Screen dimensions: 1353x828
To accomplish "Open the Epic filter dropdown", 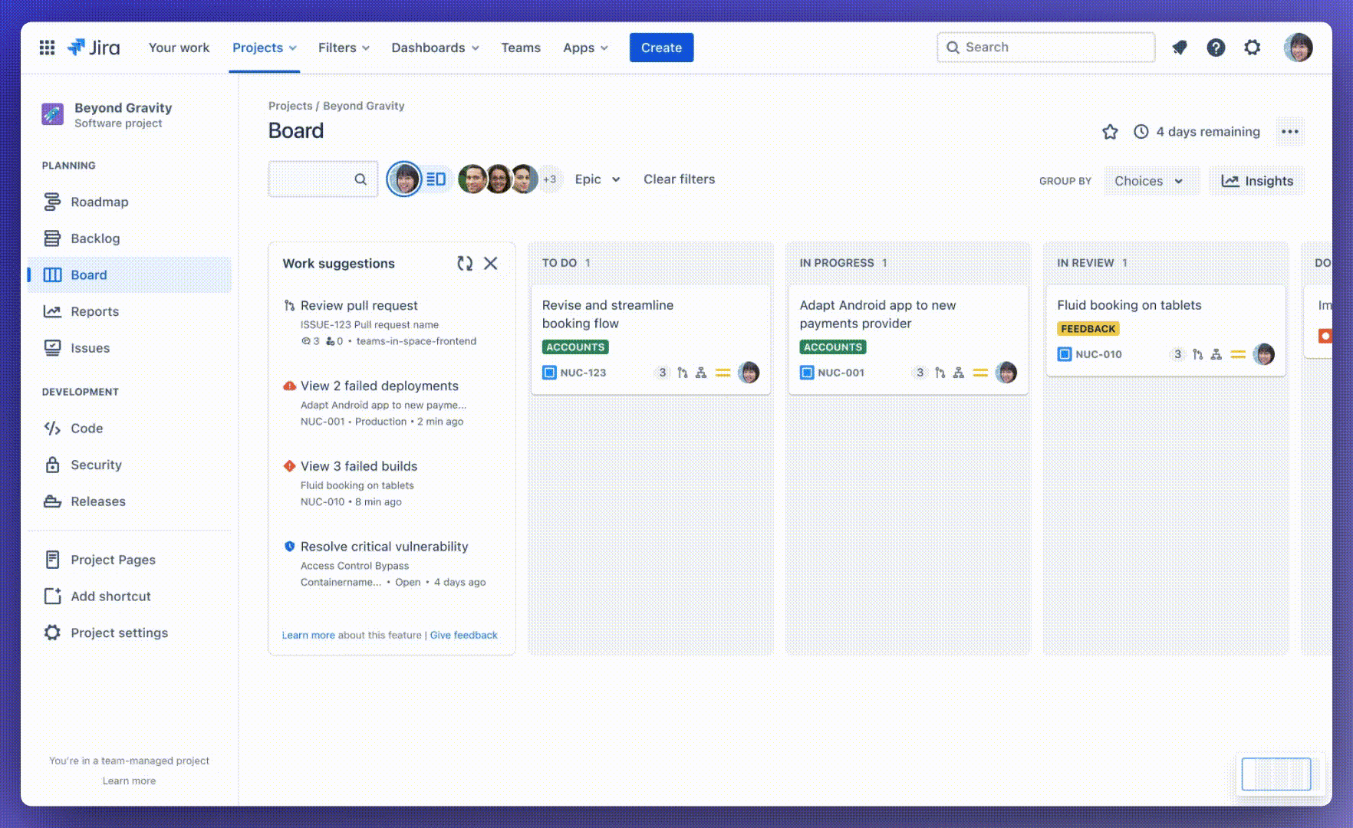I will pyautogui.click(x=597, y=179).
